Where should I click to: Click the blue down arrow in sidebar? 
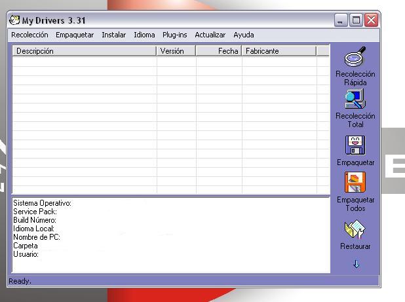pyautogui.click(x=357, y=264)
